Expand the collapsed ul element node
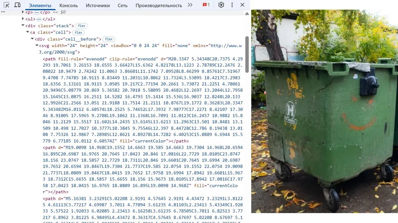Image resolution: width=398 pixels, height=223 pixels. [x=23, y=19]
